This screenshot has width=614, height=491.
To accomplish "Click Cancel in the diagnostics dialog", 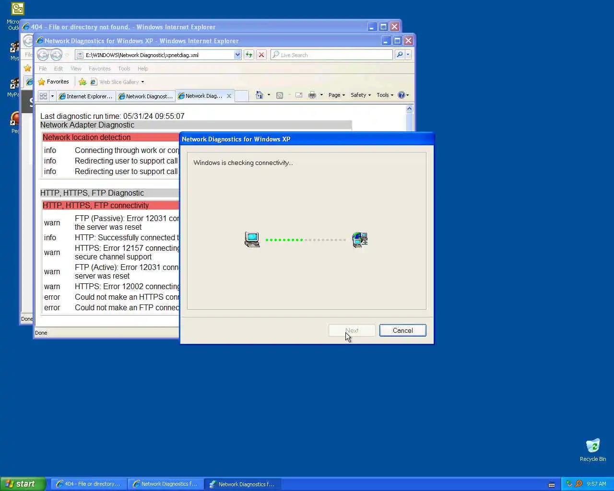I will [x=402, y=330].
